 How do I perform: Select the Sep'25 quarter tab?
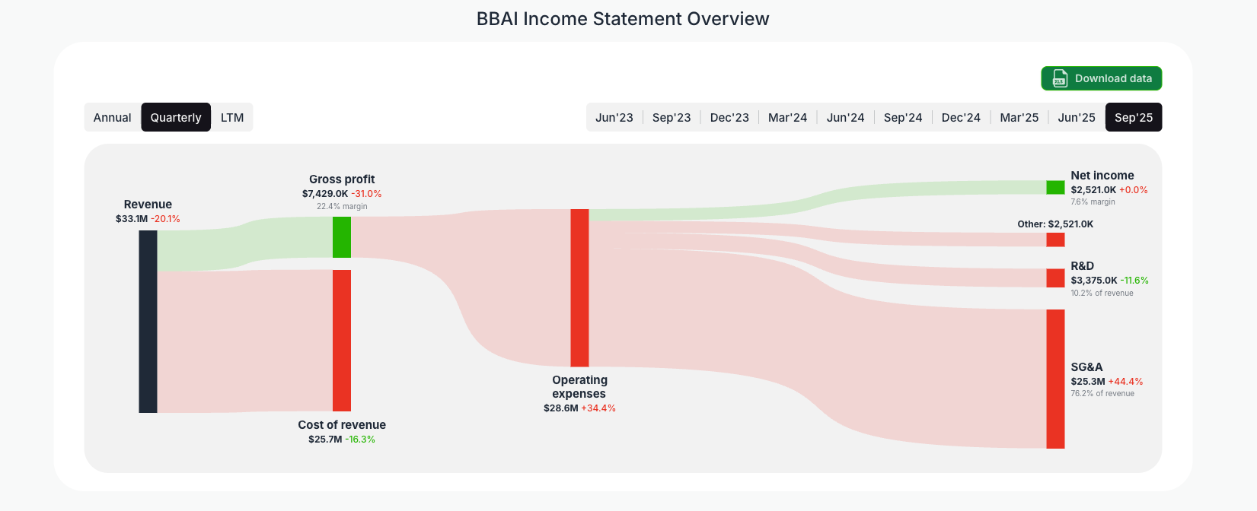pos(1134,117)
